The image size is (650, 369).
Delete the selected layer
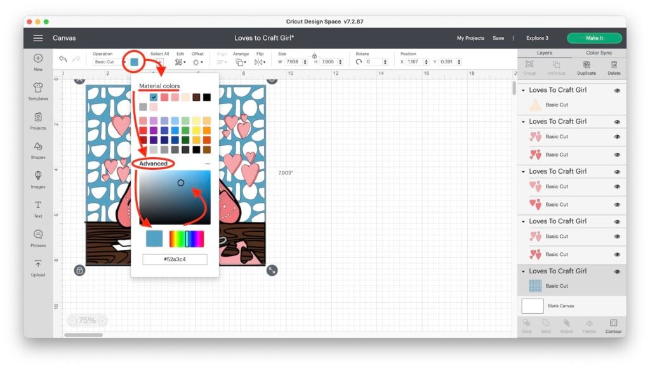(614, 67)
